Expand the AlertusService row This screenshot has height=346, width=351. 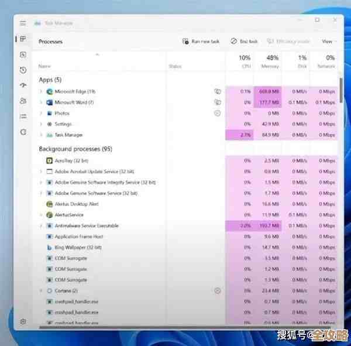tap(41, 215)
